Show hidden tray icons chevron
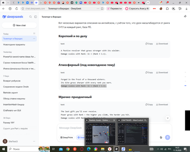This screenshot has width=190, height=152. click(x=158, y=149)
